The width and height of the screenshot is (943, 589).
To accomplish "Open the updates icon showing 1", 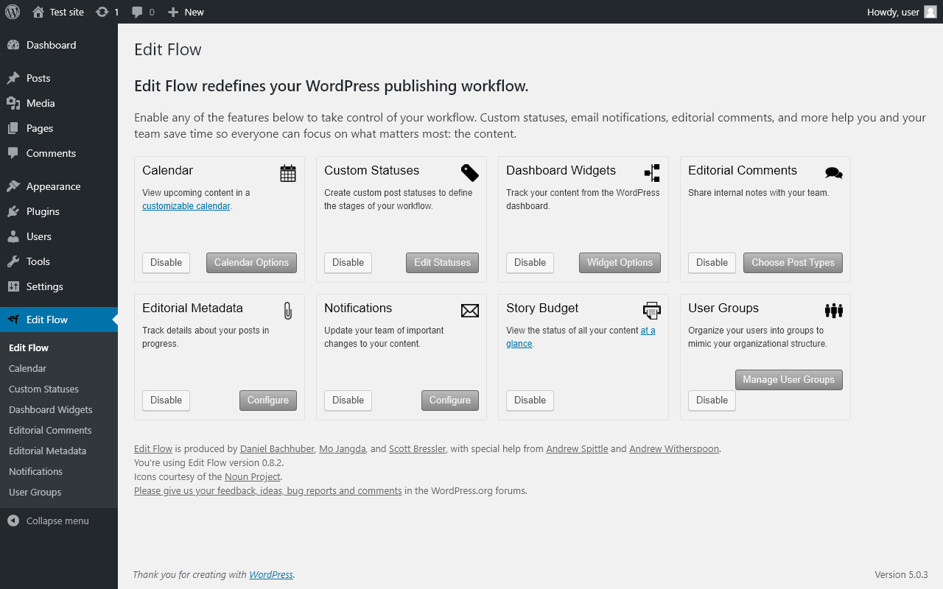I will [x=108, y=12].
